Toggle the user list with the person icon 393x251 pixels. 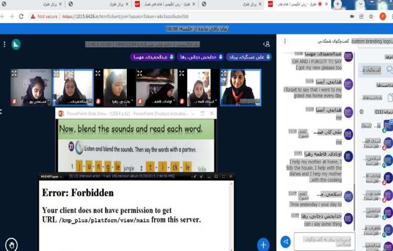click(x=267, y=44)
